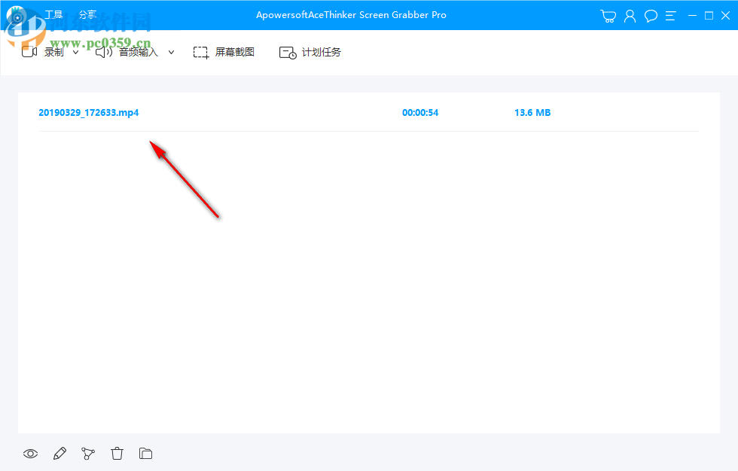
Task: Open the file 20190329_172633.mp4
Action: tap(89, 112)
